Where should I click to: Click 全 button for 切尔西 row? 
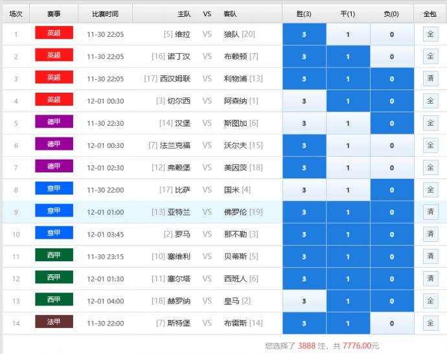430,100
